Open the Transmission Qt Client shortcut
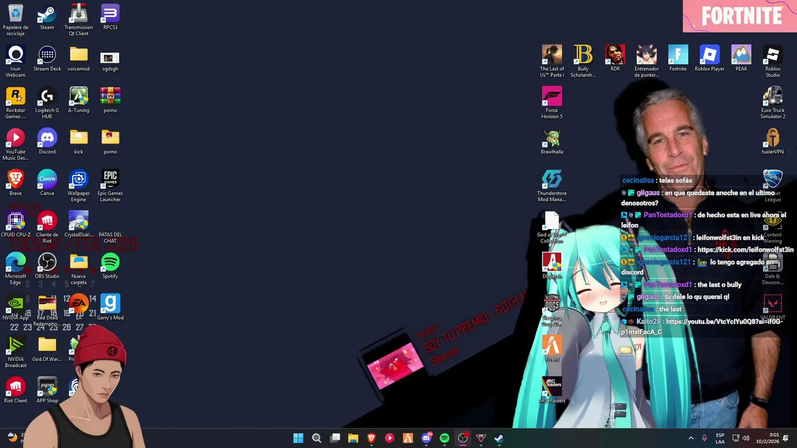 [x=78, y=21]
